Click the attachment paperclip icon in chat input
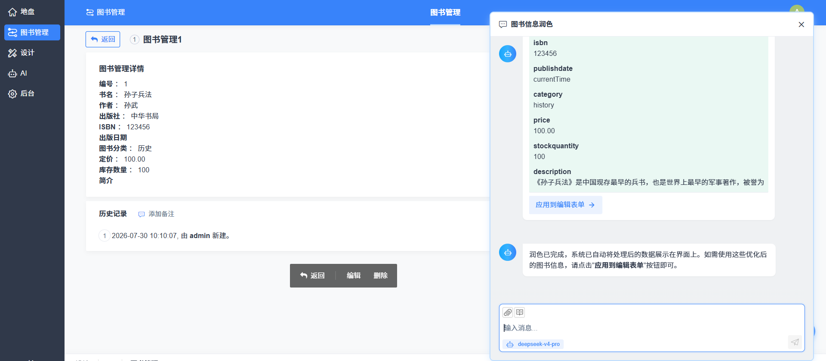 (x=508, y=312)
